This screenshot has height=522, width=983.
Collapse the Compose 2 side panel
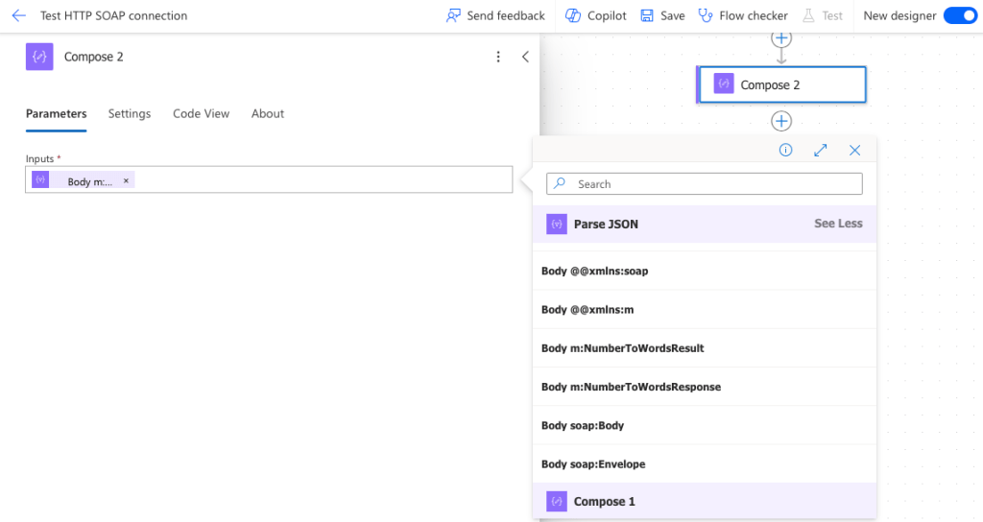pyautogui.click(x=525, y=57)
